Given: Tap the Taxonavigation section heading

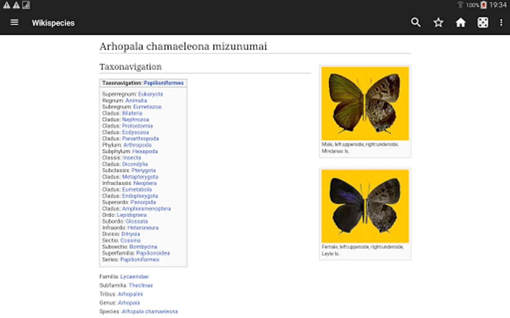Looking at the screenshot, I should [131, 67].
